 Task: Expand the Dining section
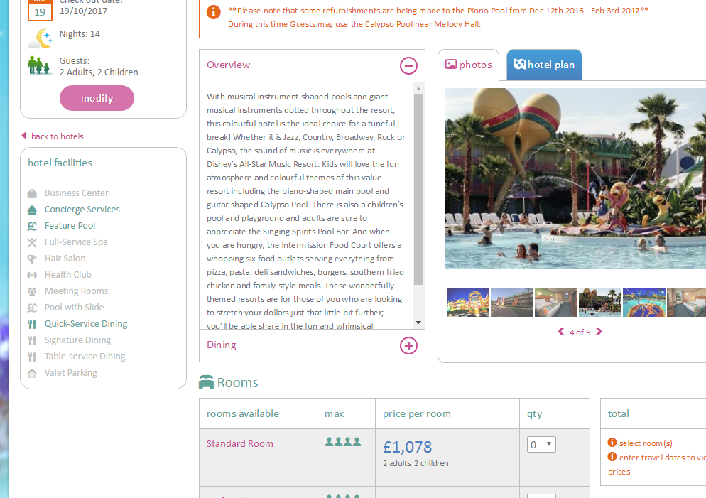click(x=408, y=346)
